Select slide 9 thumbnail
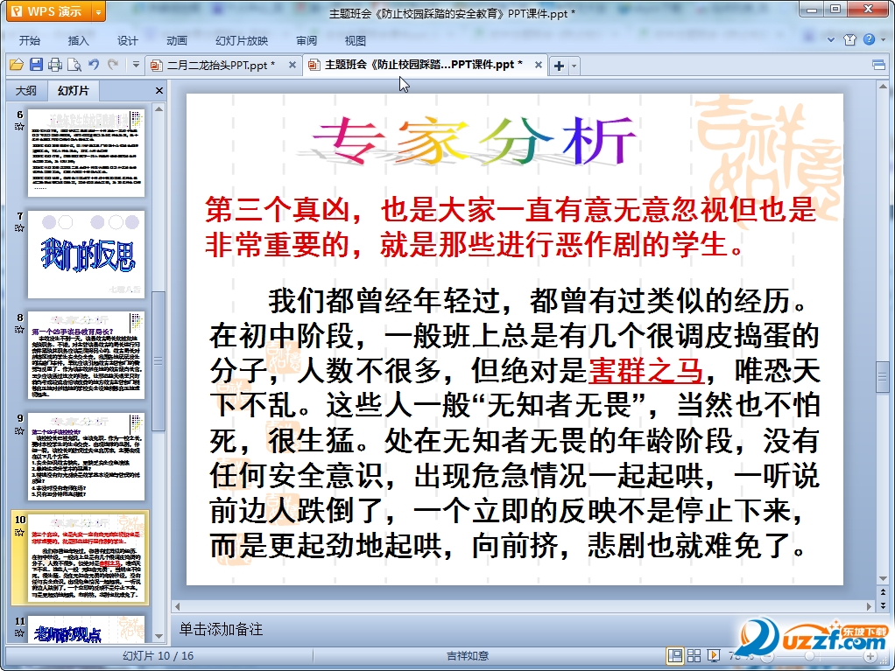 (86, 457)
